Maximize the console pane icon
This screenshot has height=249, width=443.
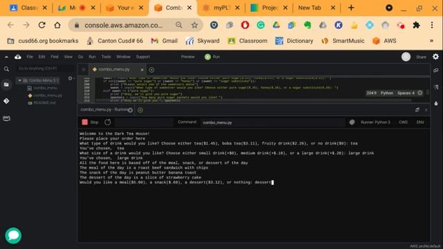click(417, 110)
